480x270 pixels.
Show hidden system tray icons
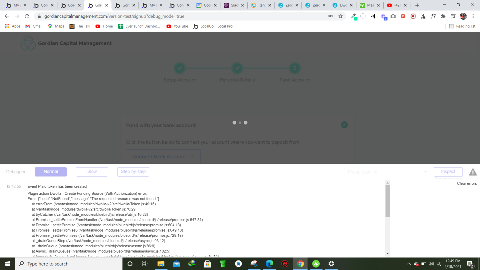408,264
